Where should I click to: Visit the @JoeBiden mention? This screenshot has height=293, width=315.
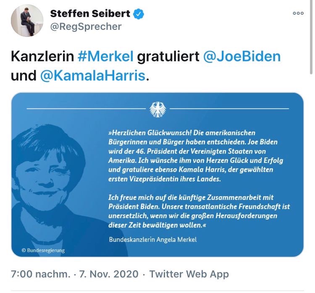coord(241,56)
